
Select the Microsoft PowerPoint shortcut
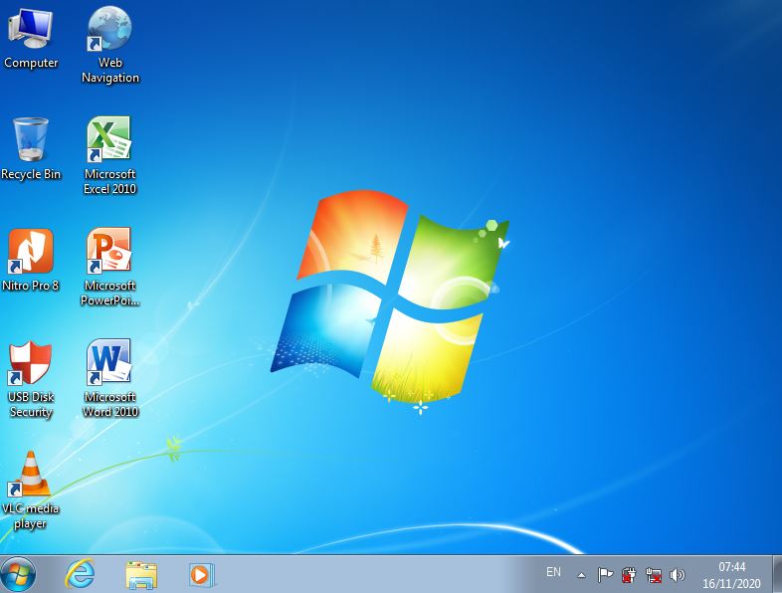coord(109,267)
